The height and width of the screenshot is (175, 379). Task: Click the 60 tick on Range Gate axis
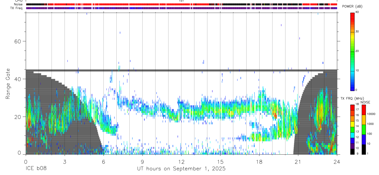(x=18, y=41)
